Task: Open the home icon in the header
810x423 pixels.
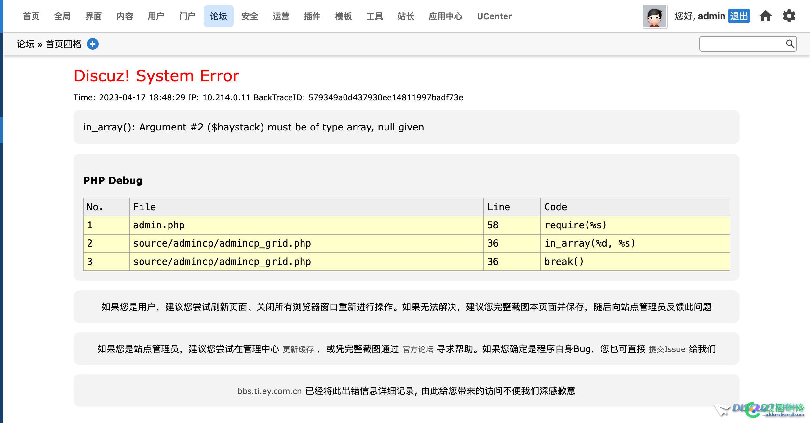Action: [x=765, y=16]
